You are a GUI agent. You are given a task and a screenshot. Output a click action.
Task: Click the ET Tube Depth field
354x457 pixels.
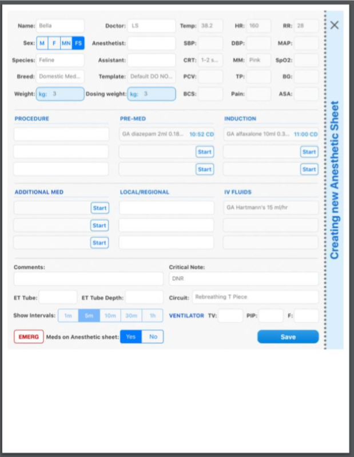click(144, 297)
